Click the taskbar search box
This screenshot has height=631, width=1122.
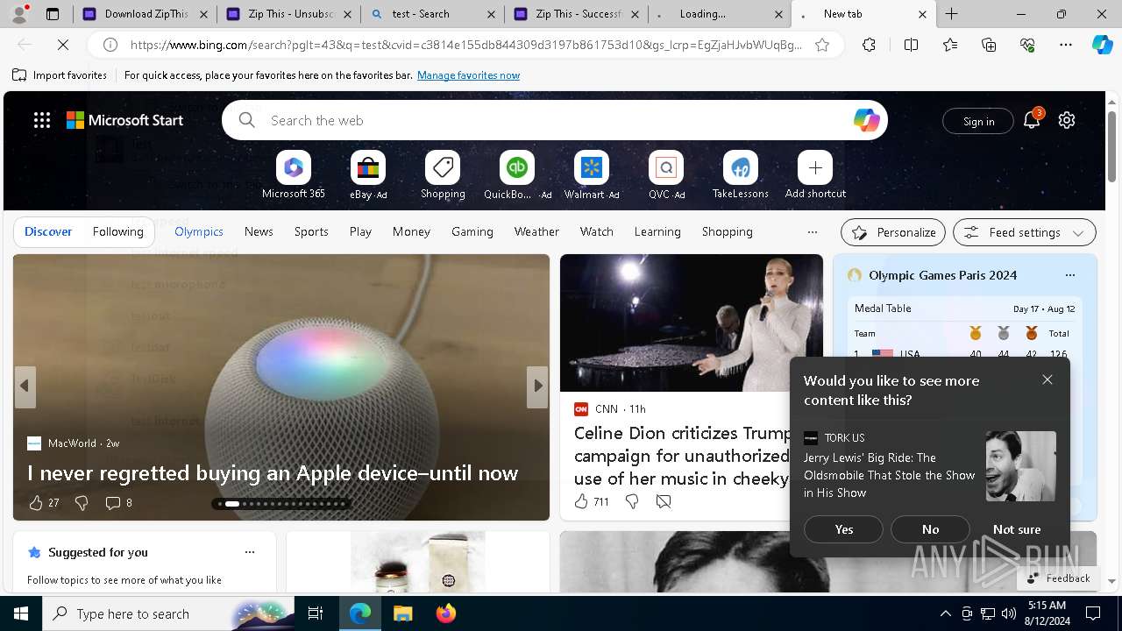(x=168, y=613)
